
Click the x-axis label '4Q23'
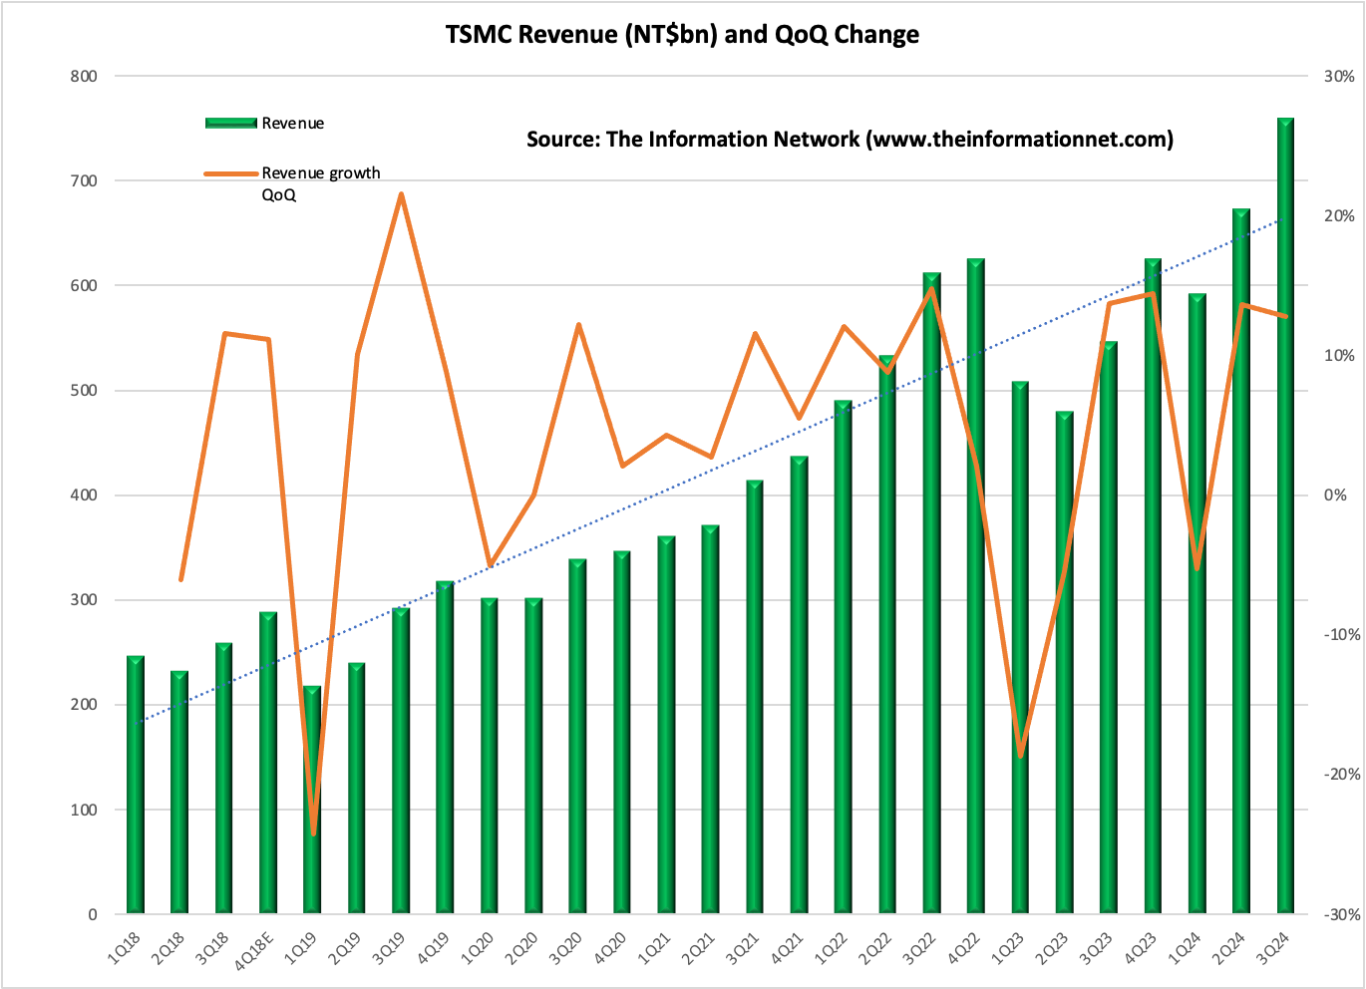pos(1140,945)
